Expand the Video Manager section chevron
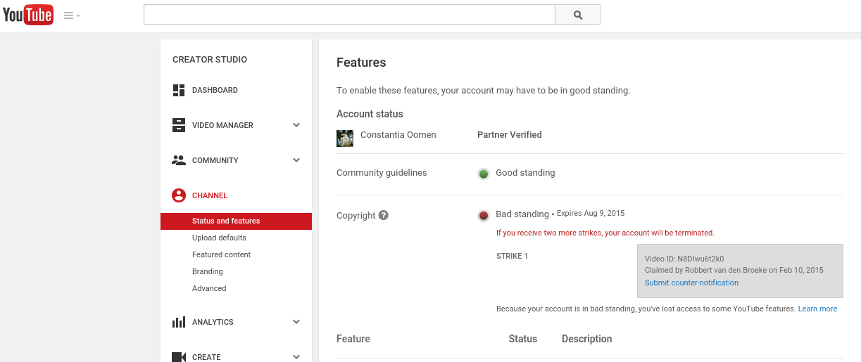The width and height of the screenshot is (861, 362). (x=296, y=125)
